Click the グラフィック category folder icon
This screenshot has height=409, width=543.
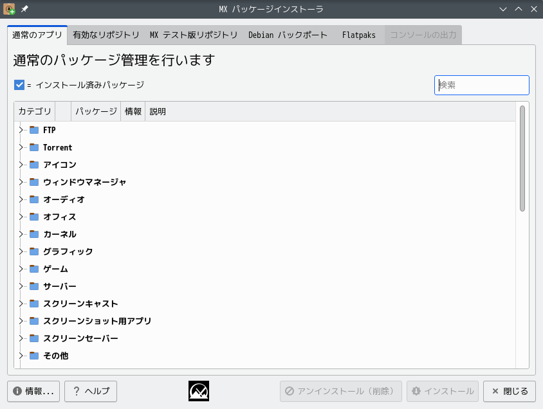(x=33, y=251)
